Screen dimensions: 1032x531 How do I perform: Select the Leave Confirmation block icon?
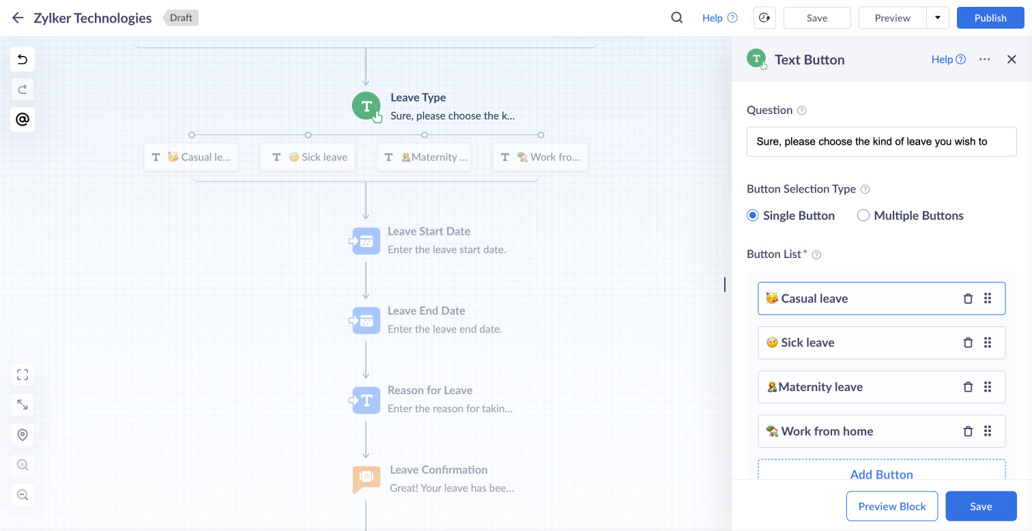coord(366,479)
